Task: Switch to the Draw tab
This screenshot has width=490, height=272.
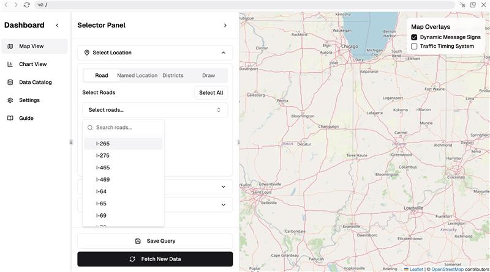Action: coord(208,75)
